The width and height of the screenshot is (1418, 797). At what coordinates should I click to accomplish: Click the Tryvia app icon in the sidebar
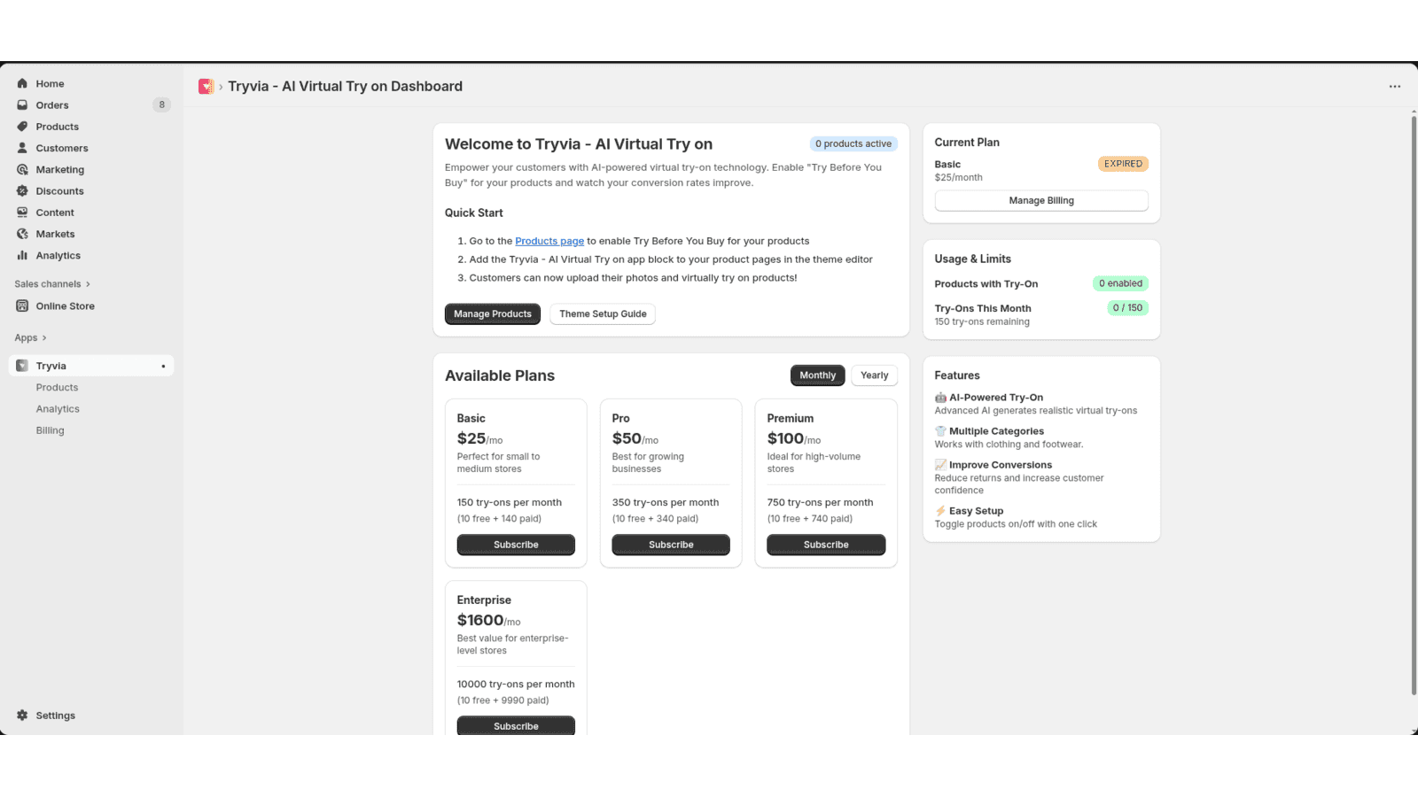coord(22,366)
